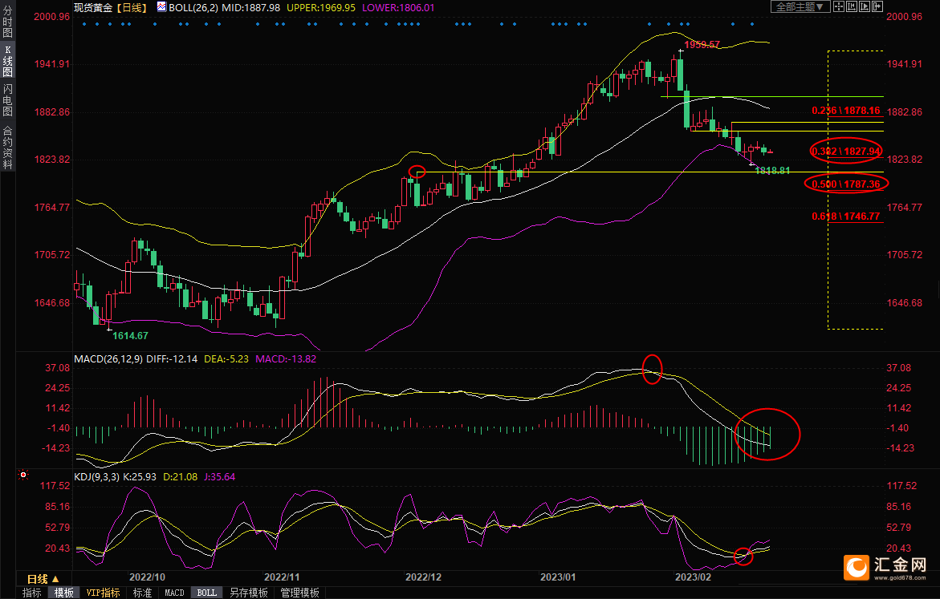Click the MACD:-13.82 histogram value

tap(286, 358)
